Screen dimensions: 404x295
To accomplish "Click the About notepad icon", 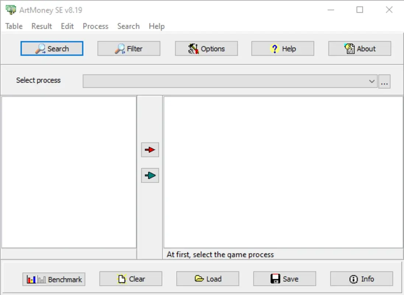I will pyautogui.click(x=348, y=48).
